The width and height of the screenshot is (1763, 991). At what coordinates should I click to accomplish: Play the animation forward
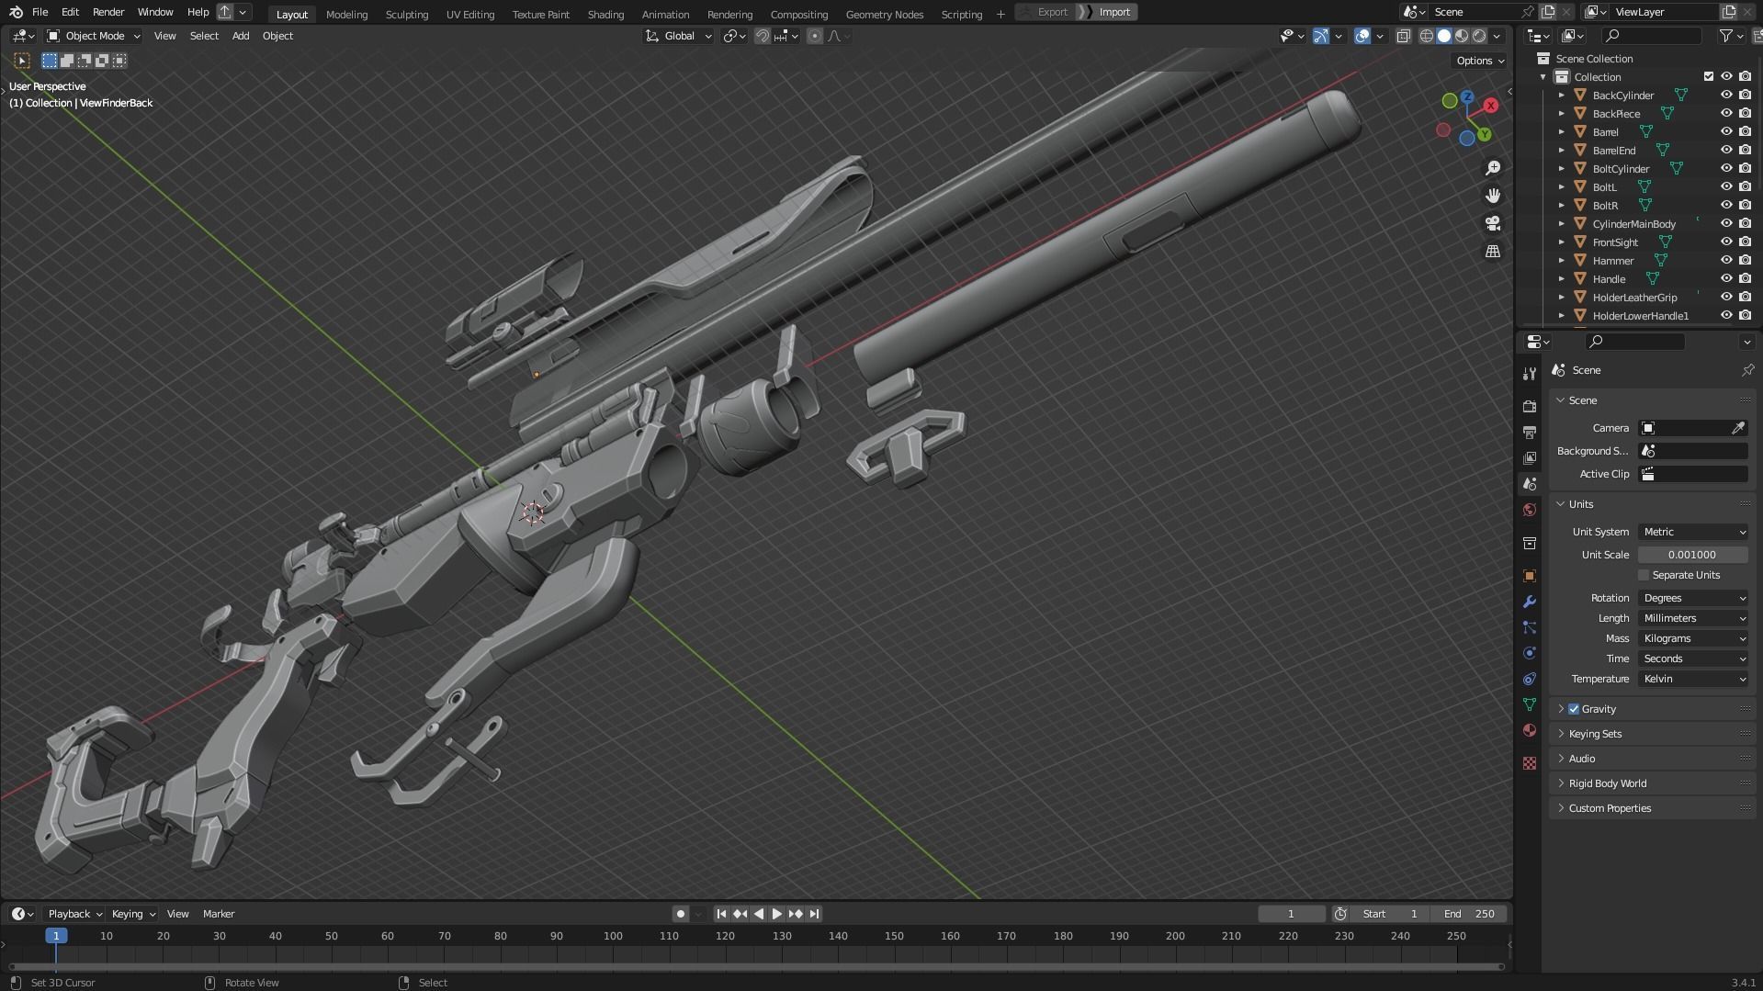pos(776,914)
